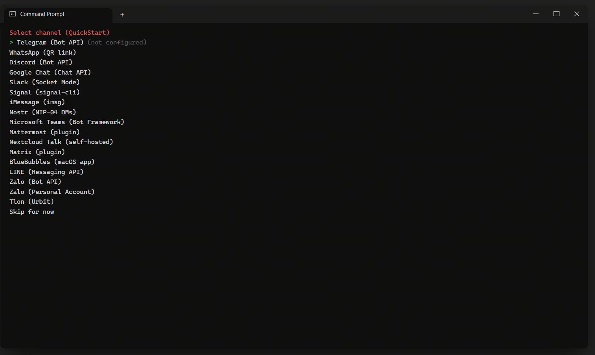Choose Slack (Socket Mode) channel
Viewport: 595px width, 355px height.
(x=44, y=82)
